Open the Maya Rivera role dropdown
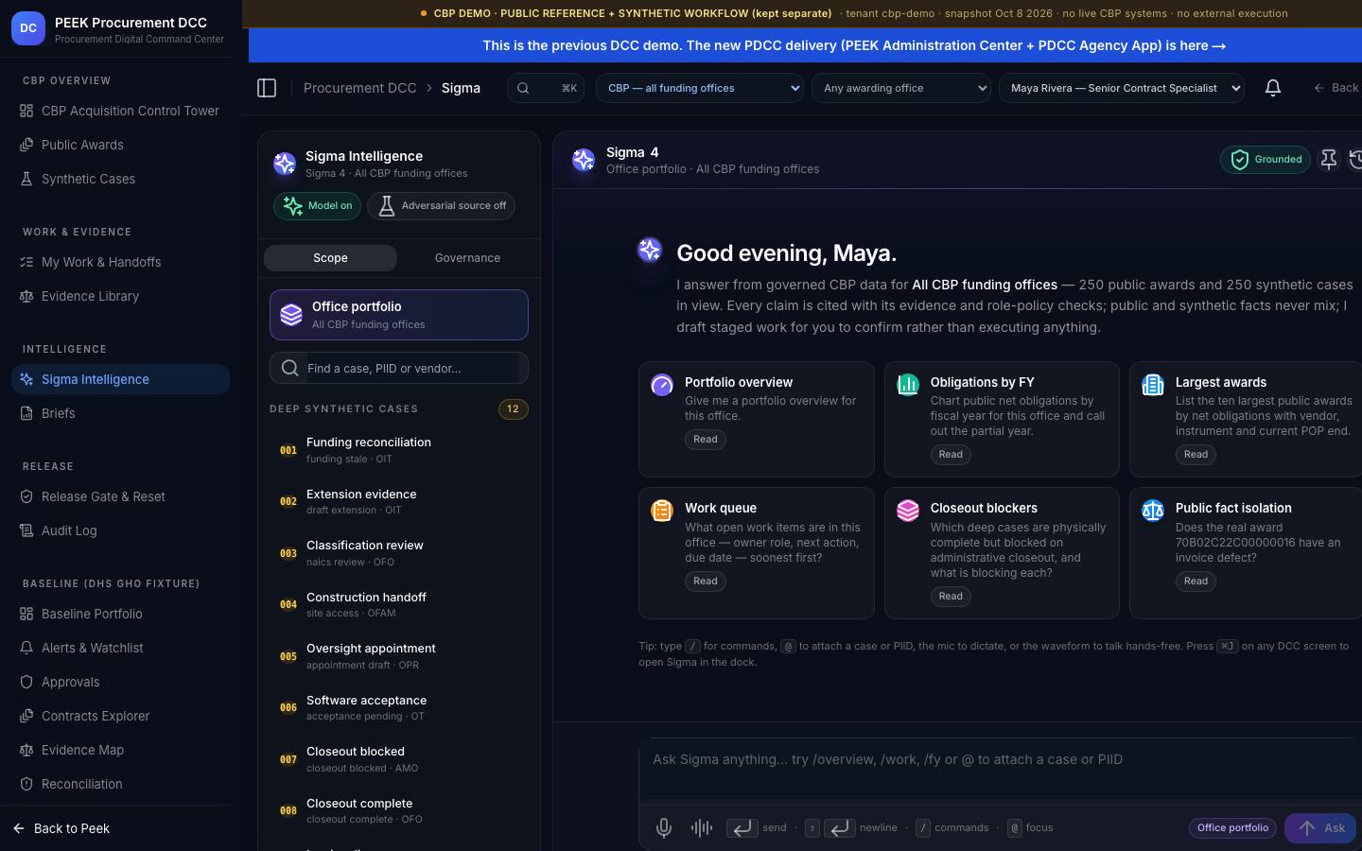 (1122, 88)
